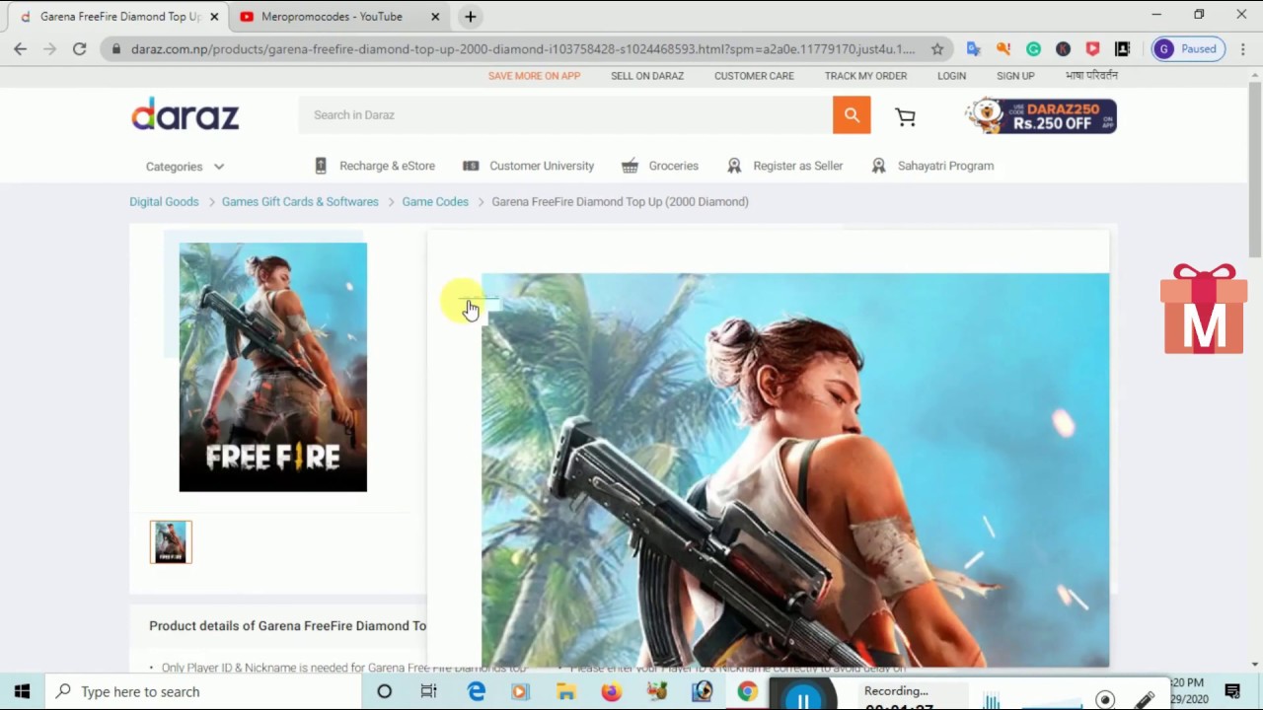
Task: Open Groceries menu item
Action: pos(674,166)
